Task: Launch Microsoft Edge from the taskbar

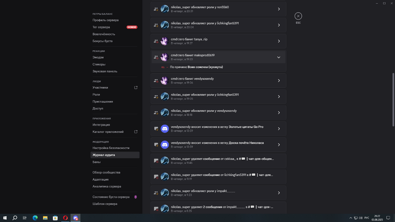Action: coord(35,218)
